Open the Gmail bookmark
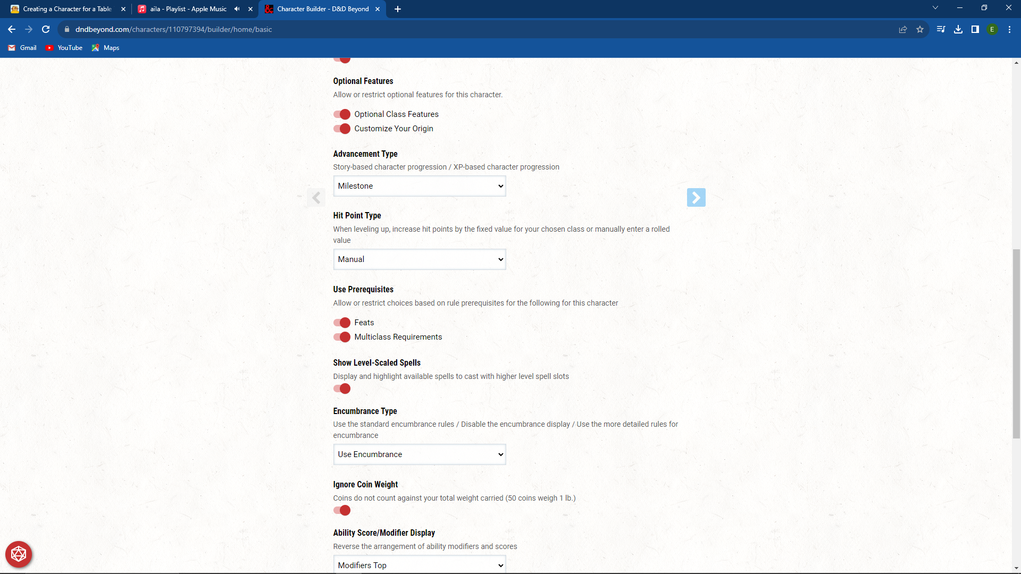 pyautogui.click(x=22, y=48)
